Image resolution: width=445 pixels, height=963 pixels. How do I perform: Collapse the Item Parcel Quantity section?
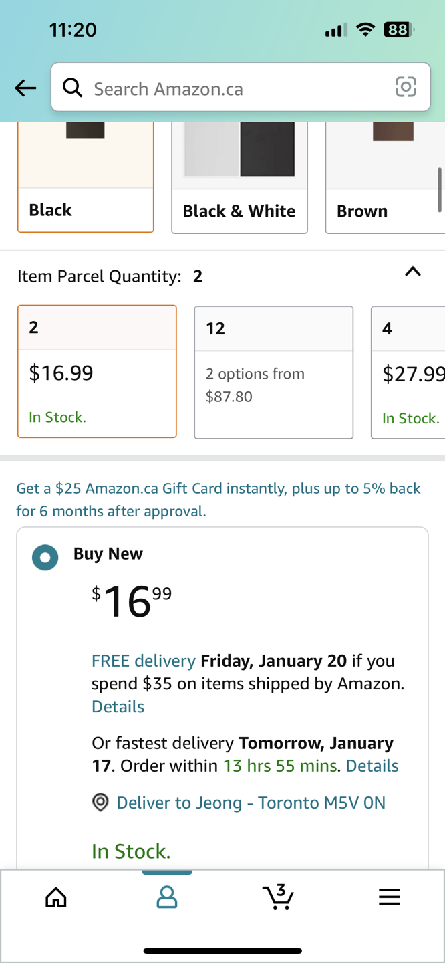coord(413,272)
